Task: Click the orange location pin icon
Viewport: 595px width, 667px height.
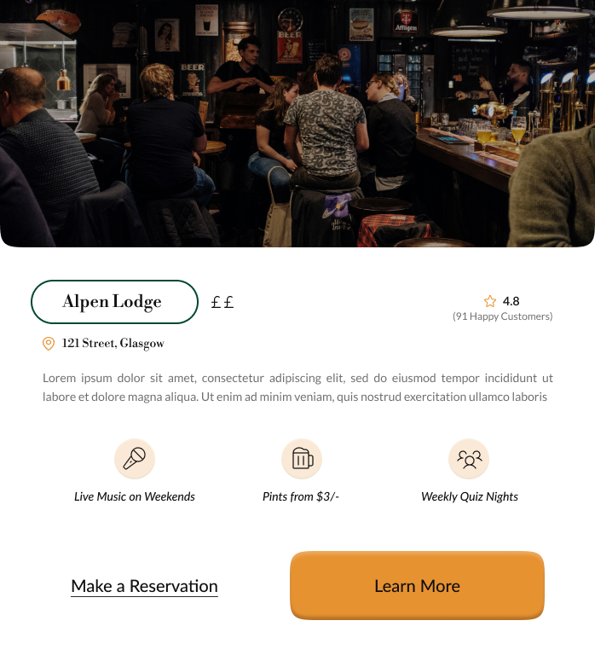Action: [x=49, y=344]
